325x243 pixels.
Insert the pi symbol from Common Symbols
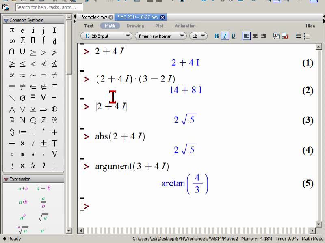(12, 30)
